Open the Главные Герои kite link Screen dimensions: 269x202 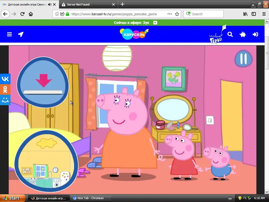tap(218, 34)
